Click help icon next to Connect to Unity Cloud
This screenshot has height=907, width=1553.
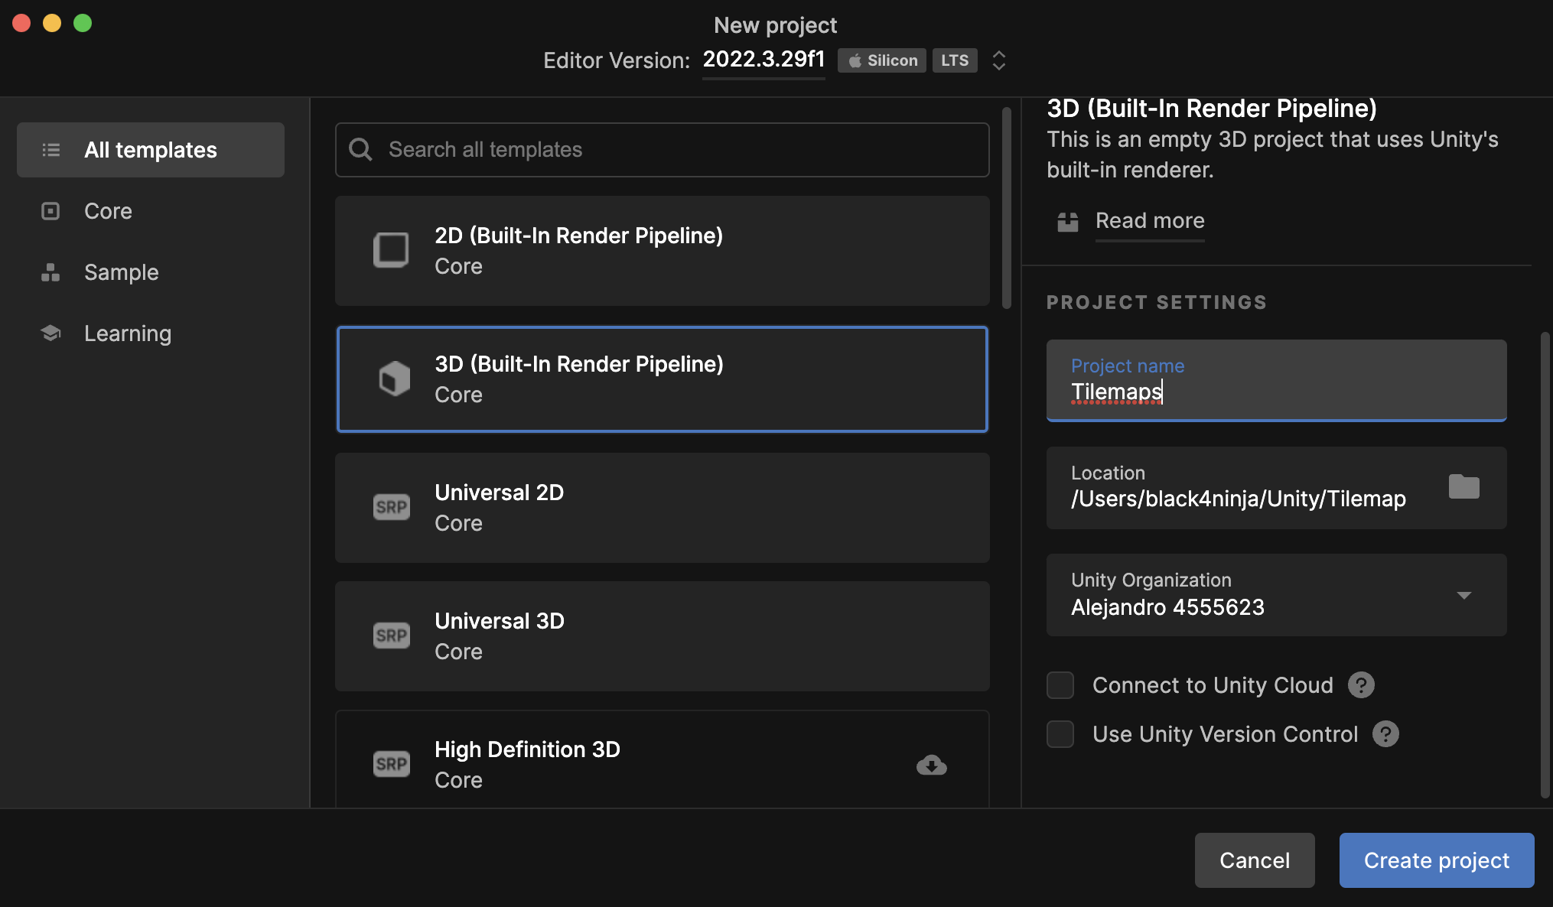[x=1361, y=685]
